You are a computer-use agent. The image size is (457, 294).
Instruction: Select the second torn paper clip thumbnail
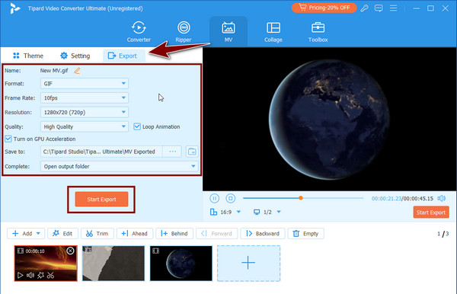(x=113, y=263)
